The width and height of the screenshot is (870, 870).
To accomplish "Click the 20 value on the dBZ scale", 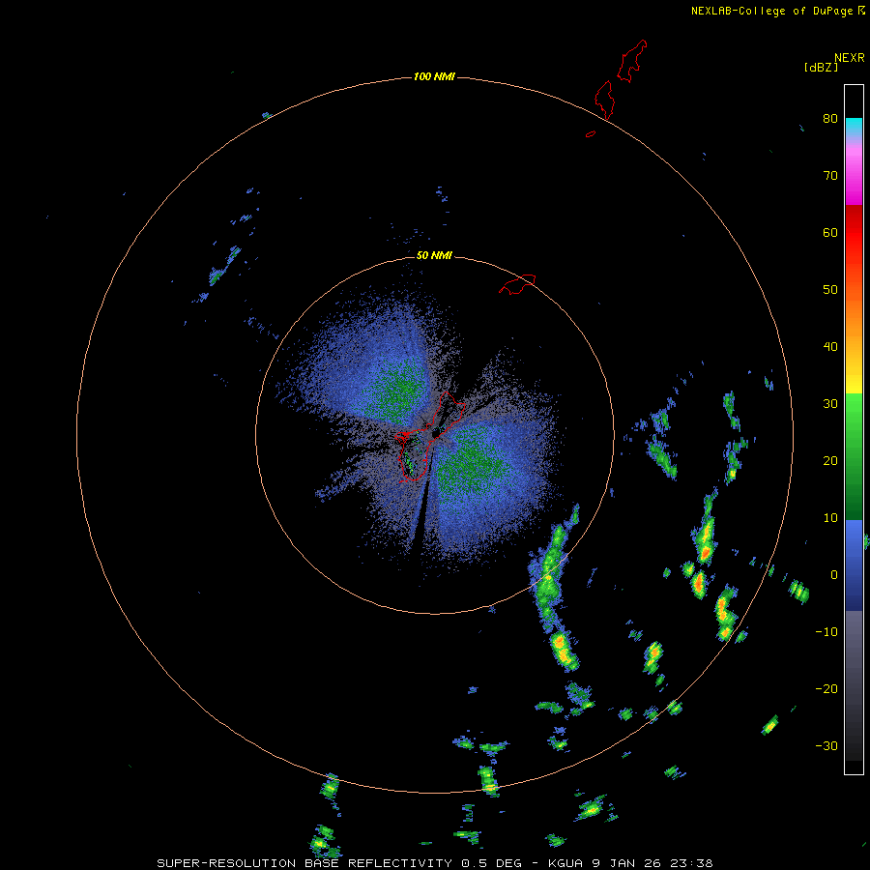I will point(830,460).
